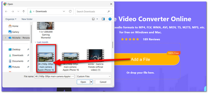Click the Forward navigation arrow
The height and width of the screenshot is (93, 208).
[x=12, y=11]
